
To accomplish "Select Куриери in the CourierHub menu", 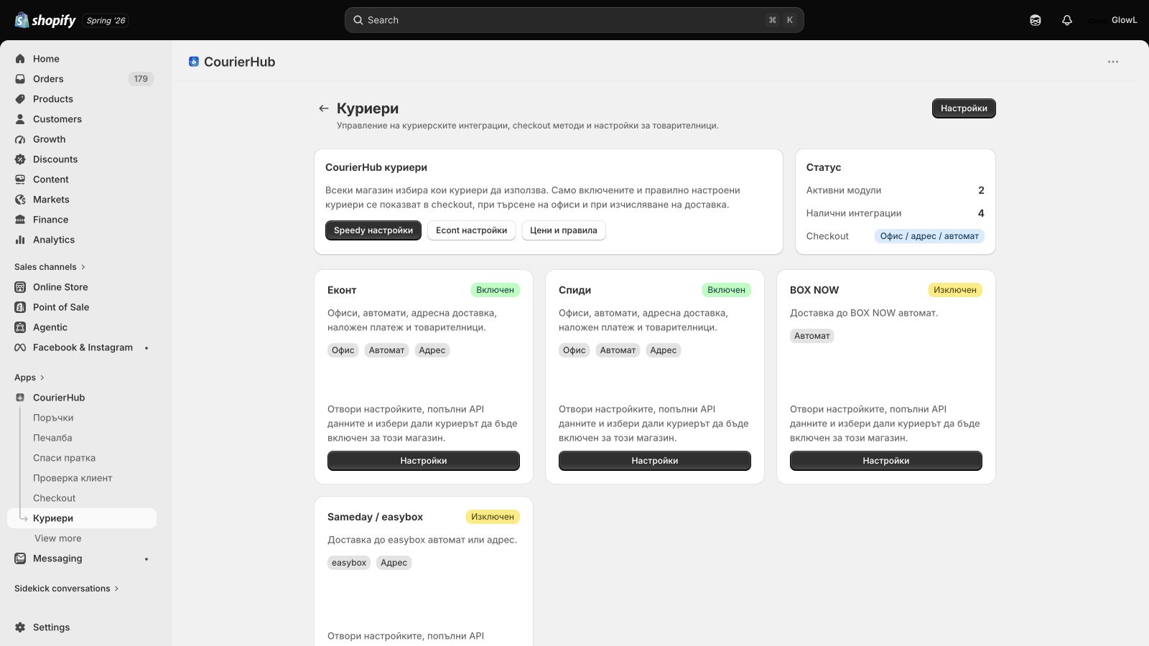I will 82,518.
